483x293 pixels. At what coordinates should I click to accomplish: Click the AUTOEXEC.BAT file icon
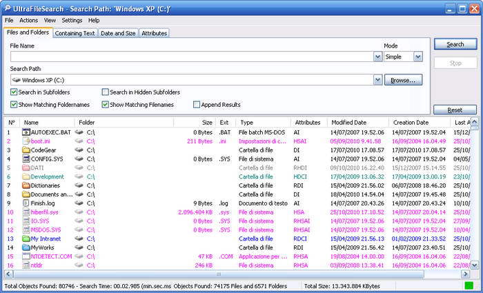pyautogui.click(x=26, y=132)
